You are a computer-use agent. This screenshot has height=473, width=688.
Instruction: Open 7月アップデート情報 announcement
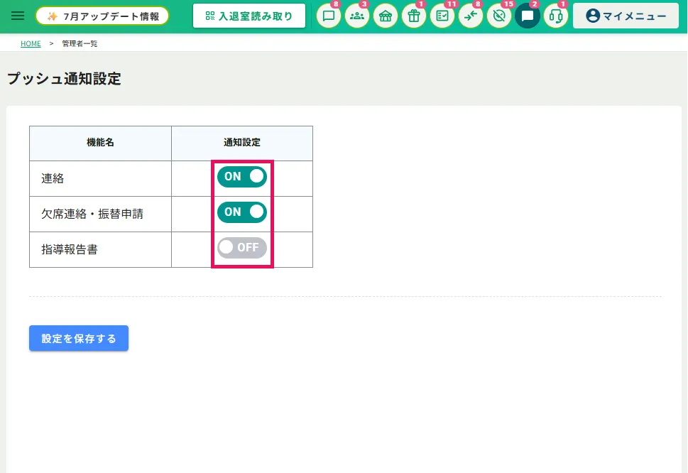pos(102,16)
